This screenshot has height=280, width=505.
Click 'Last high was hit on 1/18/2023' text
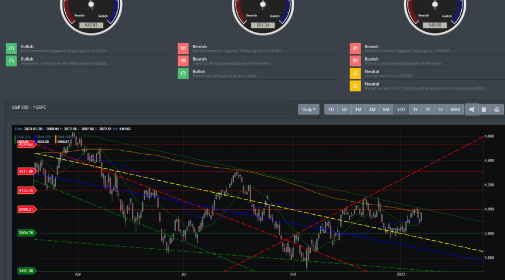pos(388,76)
